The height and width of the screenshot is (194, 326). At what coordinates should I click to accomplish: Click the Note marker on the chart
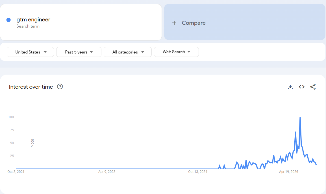pos(32,143)
